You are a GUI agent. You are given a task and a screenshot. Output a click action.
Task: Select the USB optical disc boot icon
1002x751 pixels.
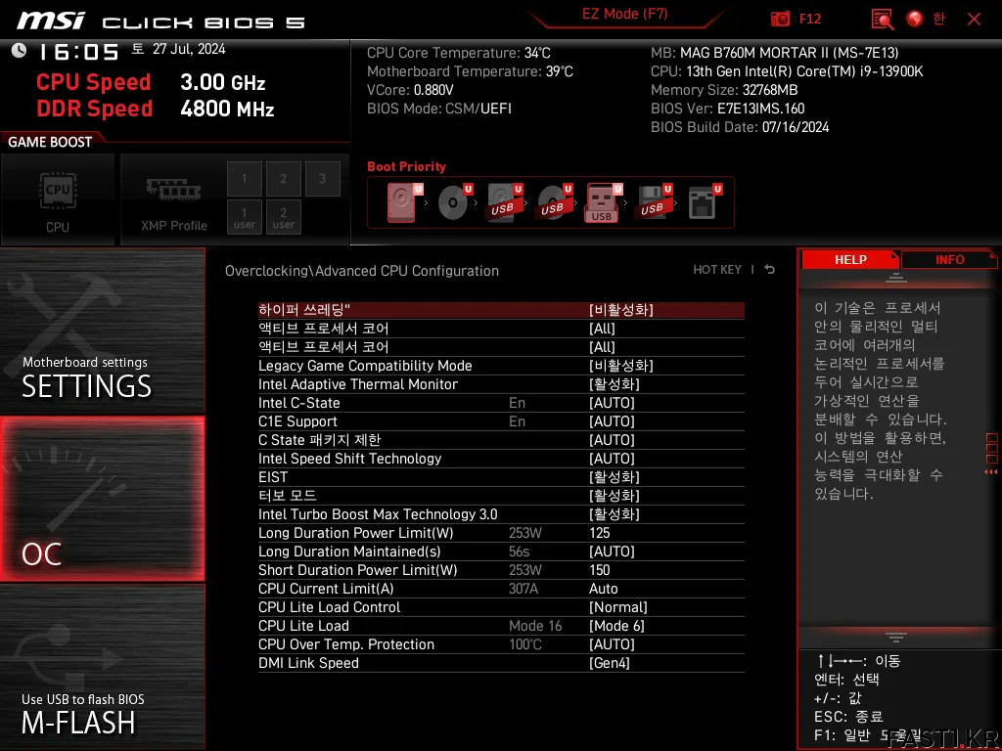pos(554,202)
